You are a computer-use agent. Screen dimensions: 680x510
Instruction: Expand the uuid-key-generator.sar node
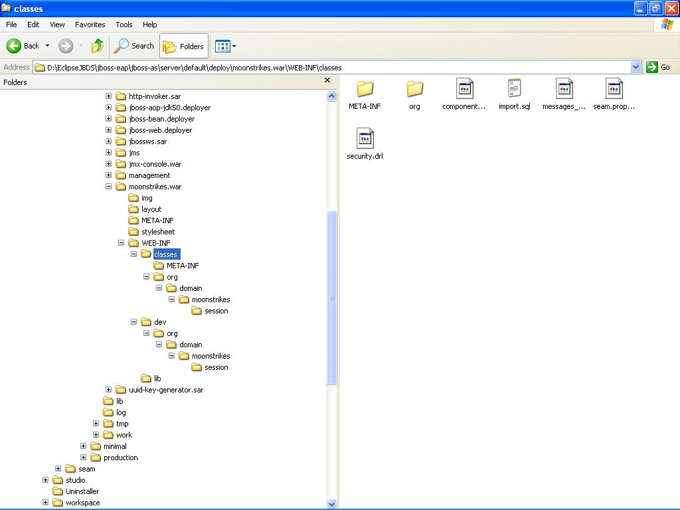pyautogui.click(x=108, y=389)
